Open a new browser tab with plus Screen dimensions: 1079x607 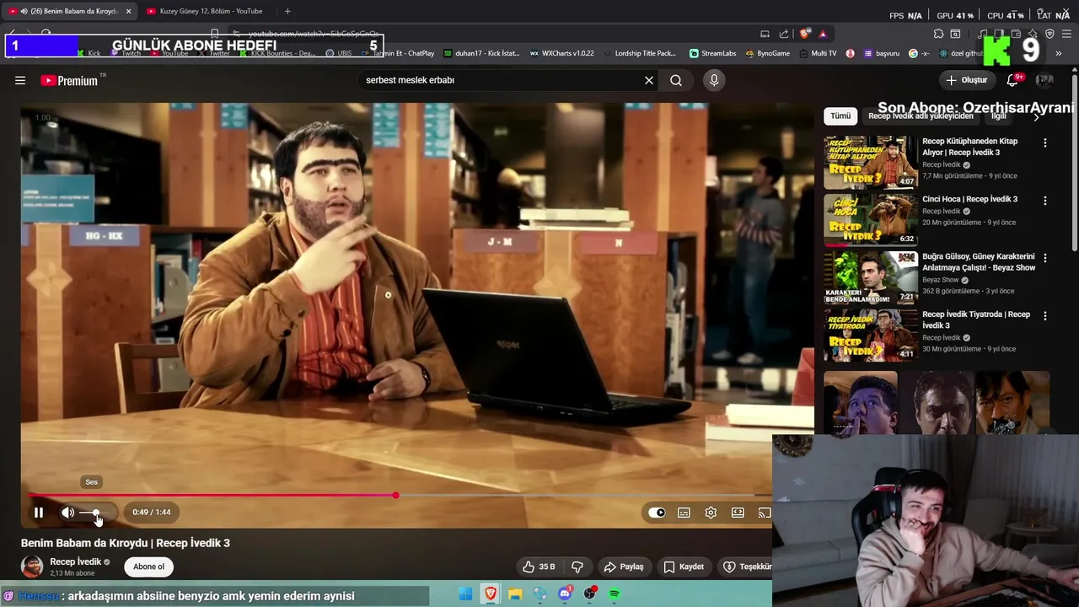click(287, 11)
